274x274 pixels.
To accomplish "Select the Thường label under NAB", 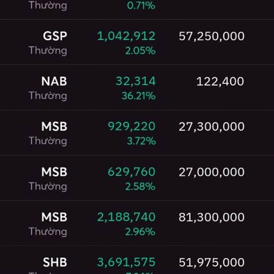I will (47, 96).
